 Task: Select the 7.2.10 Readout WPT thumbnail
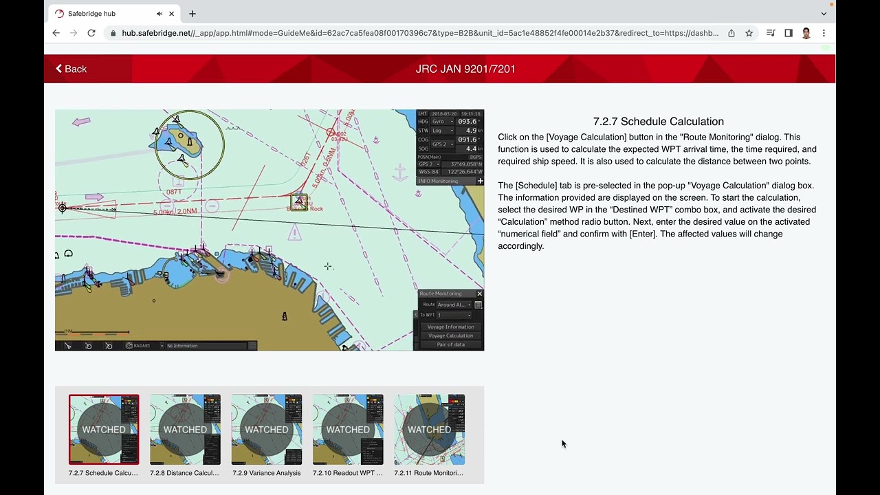pos(348,430)
